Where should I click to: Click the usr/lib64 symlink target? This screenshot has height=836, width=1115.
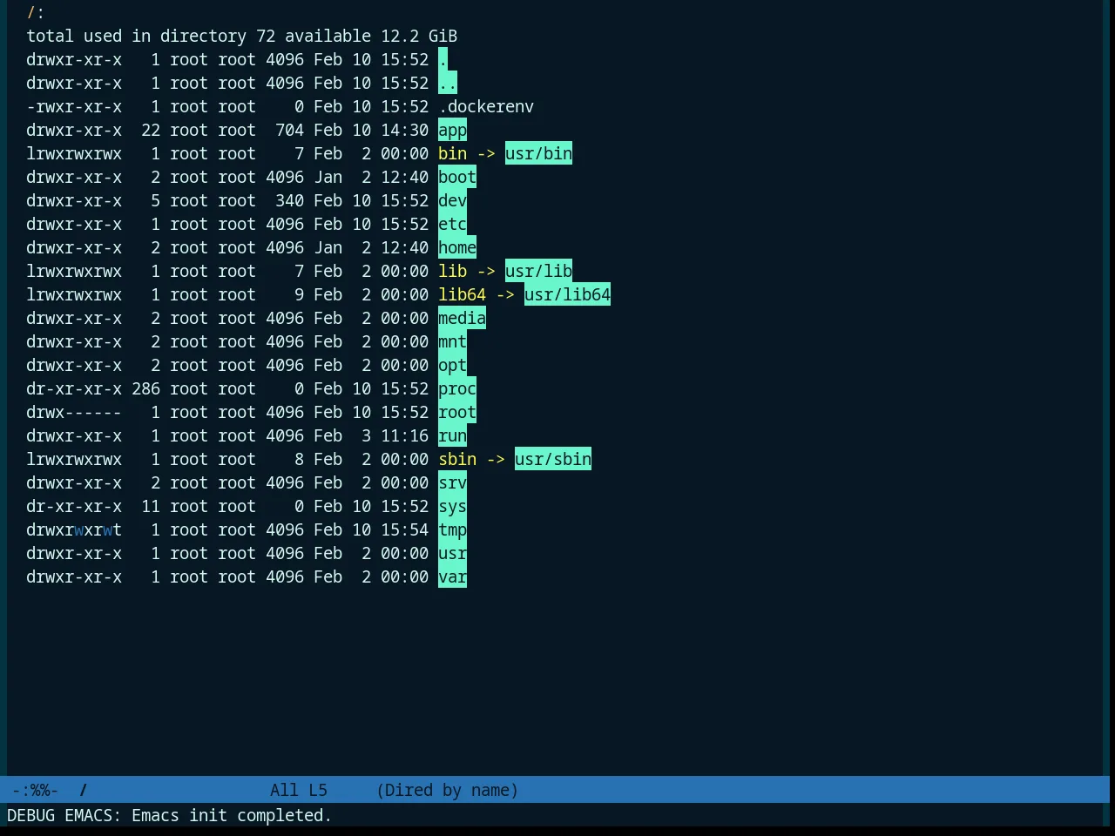click(567, 295)
